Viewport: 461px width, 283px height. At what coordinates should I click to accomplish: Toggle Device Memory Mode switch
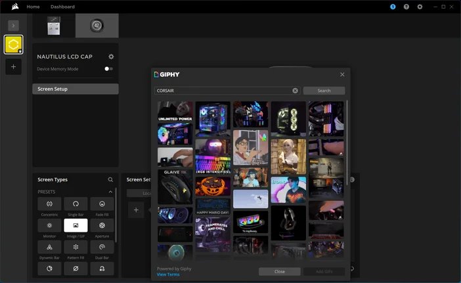[x=108, y=69]
